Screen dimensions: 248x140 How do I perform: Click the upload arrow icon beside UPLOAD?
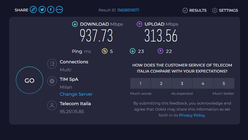coord(139,24)
